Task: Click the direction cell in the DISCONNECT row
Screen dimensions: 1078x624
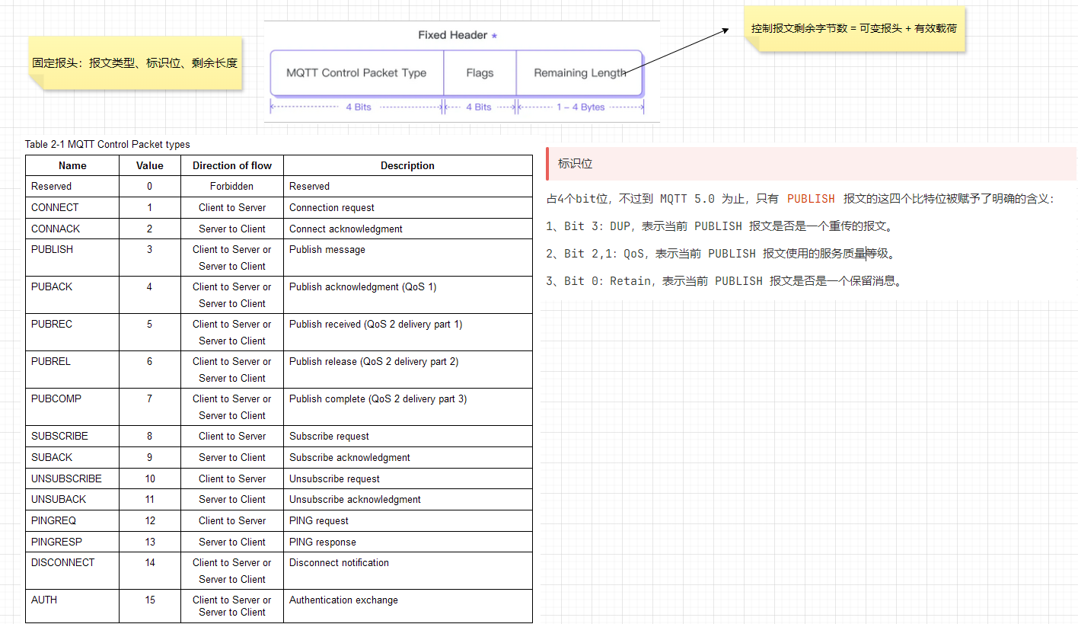Action: (x=232, y=571)
